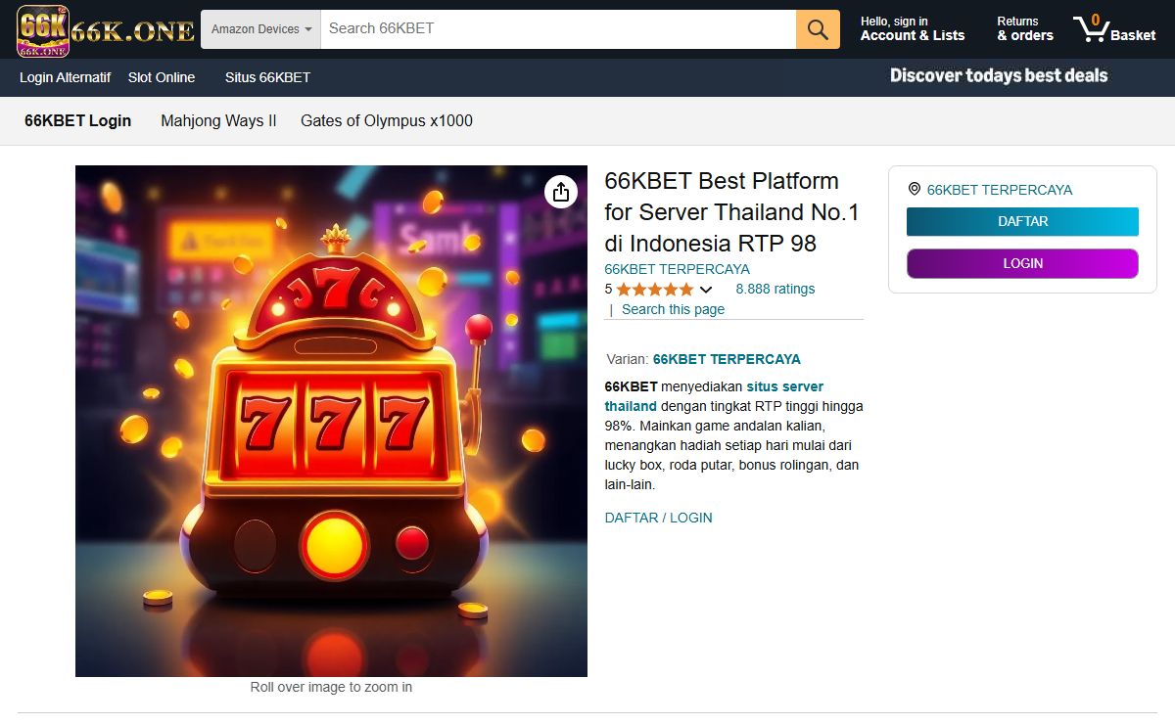The width and height of the screenshot is (1175, 724).
Task: Click the Varian 66KBET TERPERCAYA link
Action: click(727, 359)
